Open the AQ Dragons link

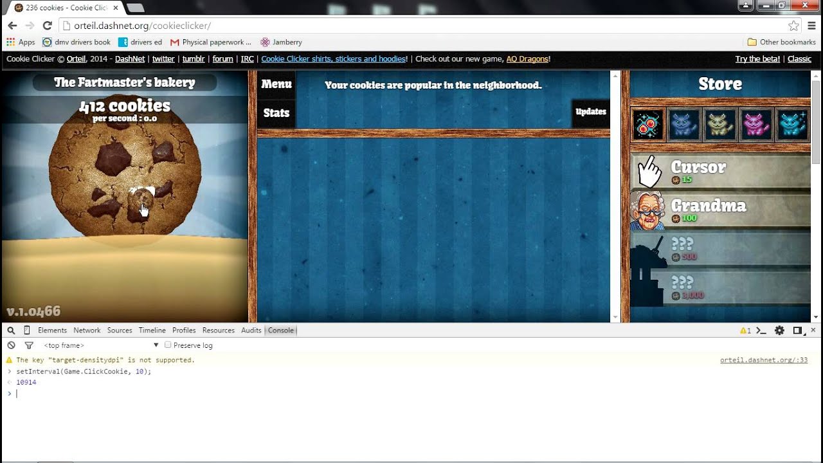pos(527,59)
